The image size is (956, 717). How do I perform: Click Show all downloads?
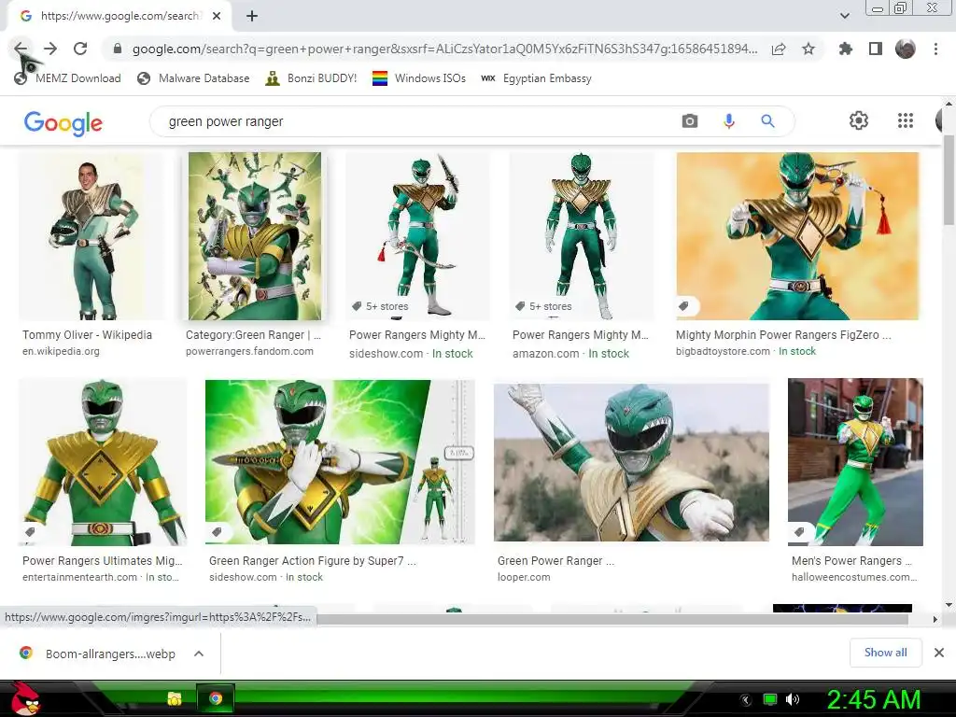886,653
